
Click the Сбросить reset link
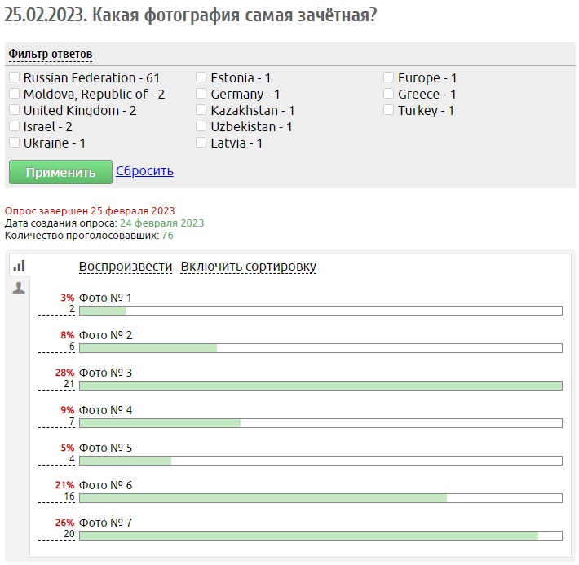[x=144, y=171]
